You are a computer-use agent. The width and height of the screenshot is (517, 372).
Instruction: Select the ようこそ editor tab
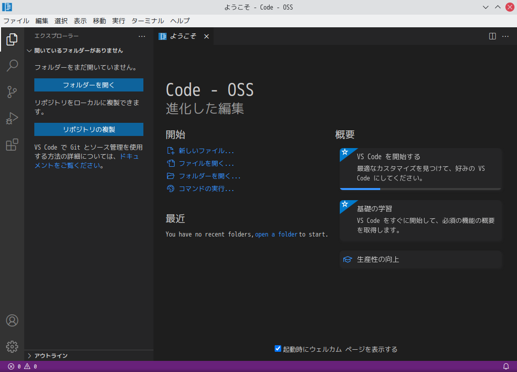click(183, 36)
